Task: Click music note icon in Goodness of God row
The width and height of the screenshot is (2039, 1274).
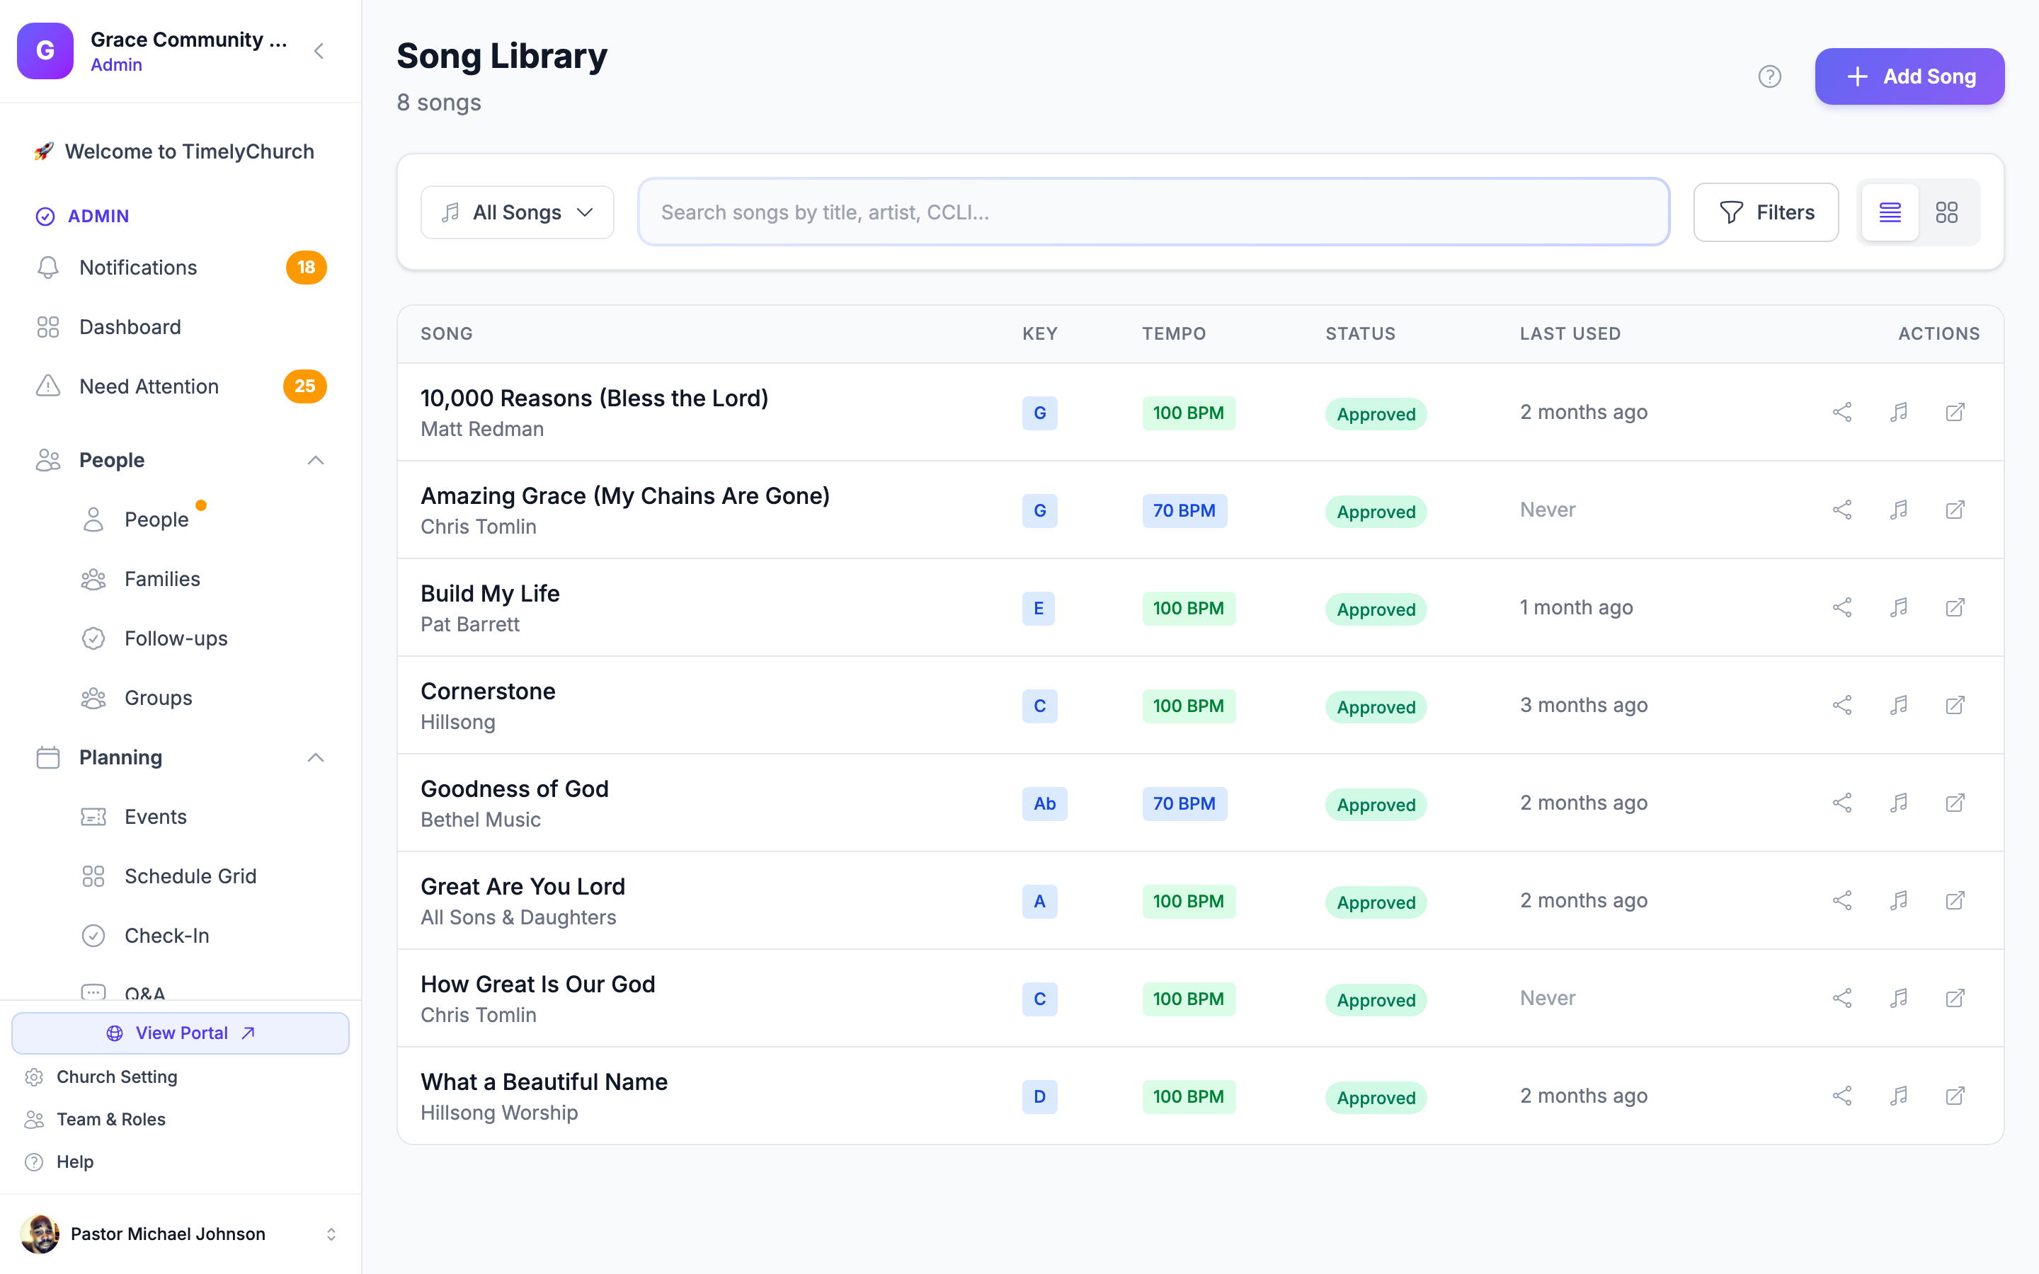Action: click(1898, 803)
